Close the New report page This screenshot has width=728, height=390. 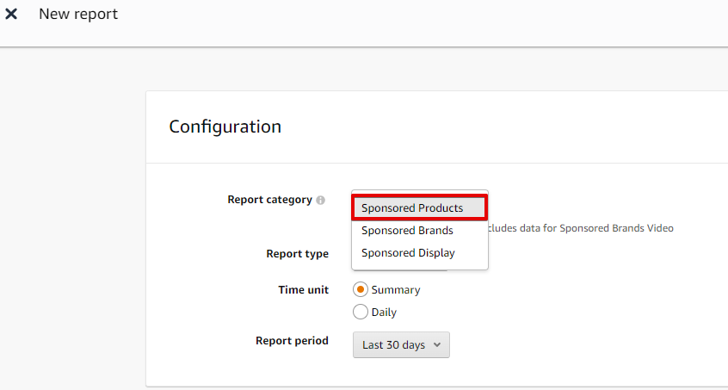pos(11,15)
